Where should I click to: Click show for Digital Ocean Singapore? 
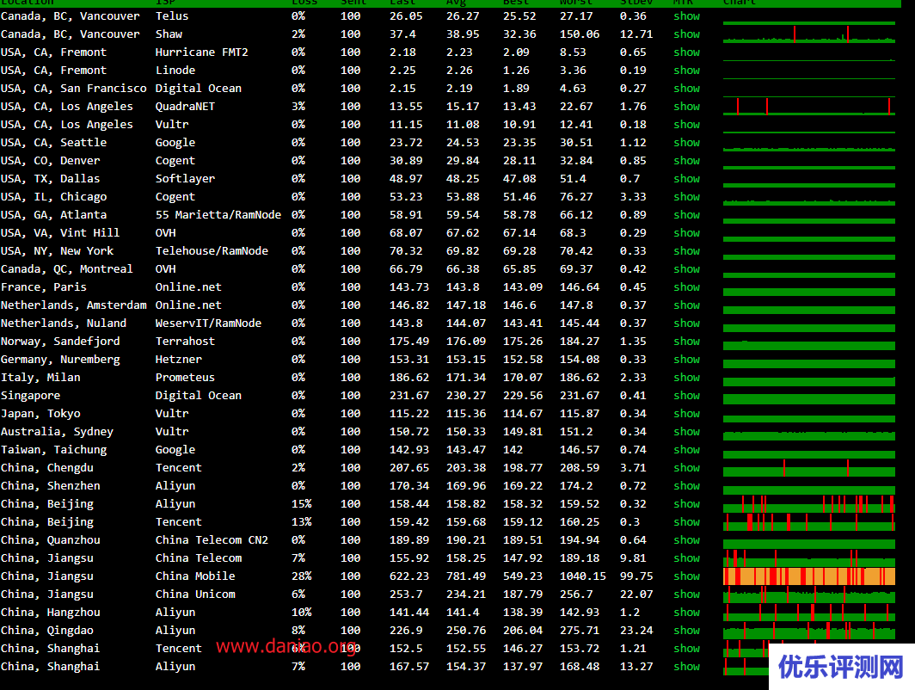click(x=686, y=396)
